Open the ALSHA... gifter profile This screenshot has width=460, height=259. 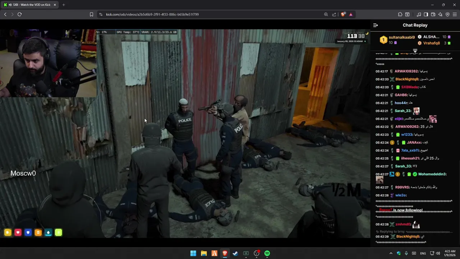[431, 37]
